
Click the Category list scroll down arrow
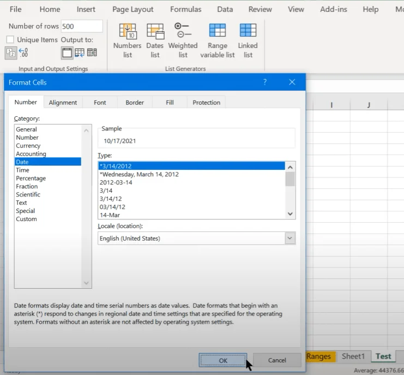click(x=86, y=283)
